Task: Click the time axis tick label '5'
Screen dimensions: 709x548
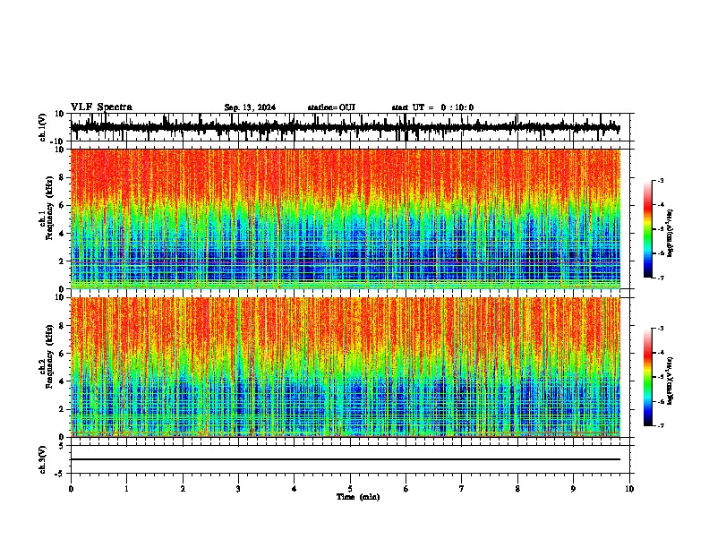Action: pyautogui.click(x=350, y=489)
